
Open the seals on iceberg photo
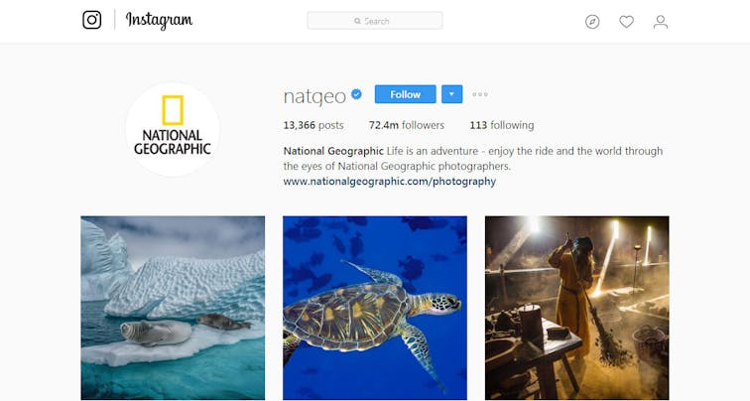click(x=173, y=308)
